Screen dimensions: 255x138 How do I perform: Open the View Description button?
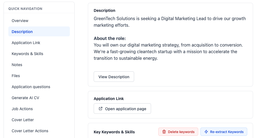[x=114, y=77]
